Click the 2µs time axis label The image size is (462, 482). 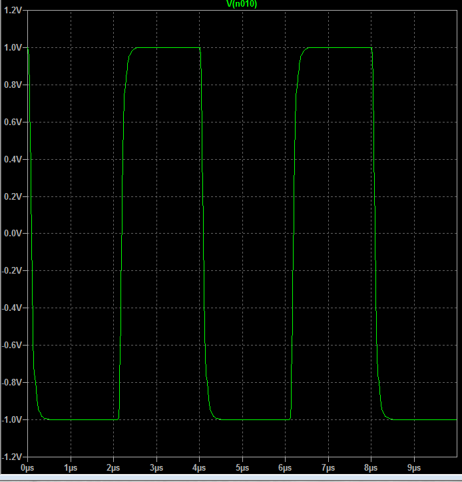(x=113, y=468)
